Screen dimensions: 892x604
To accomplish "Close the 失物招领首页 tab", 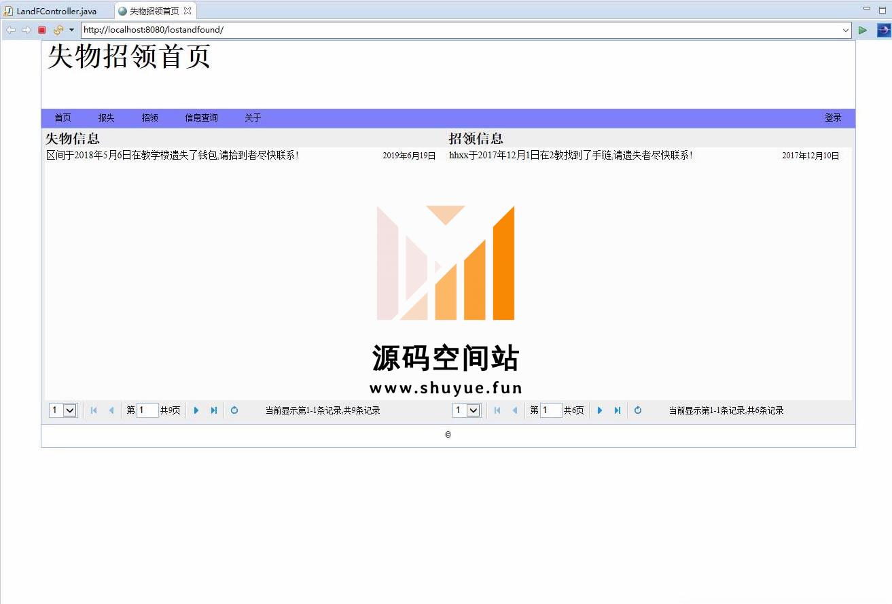I will pos(188,11).
